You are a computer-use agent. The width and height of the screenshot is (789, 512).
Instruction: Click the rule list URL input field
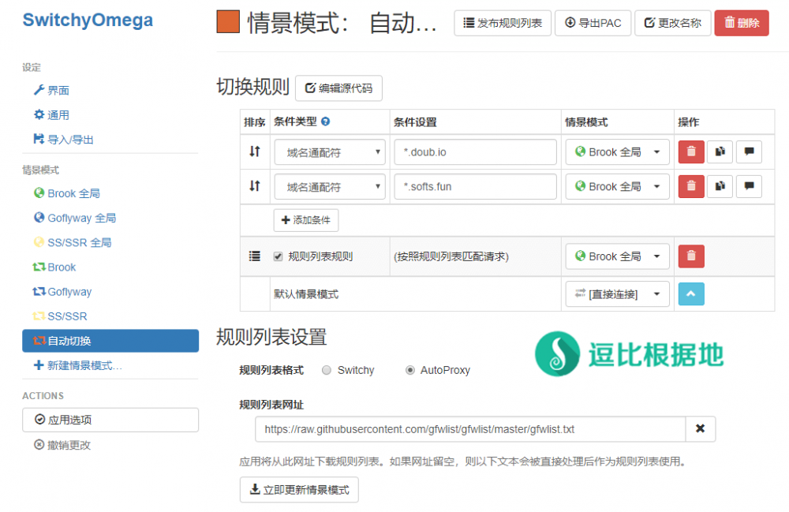point(469,429)
